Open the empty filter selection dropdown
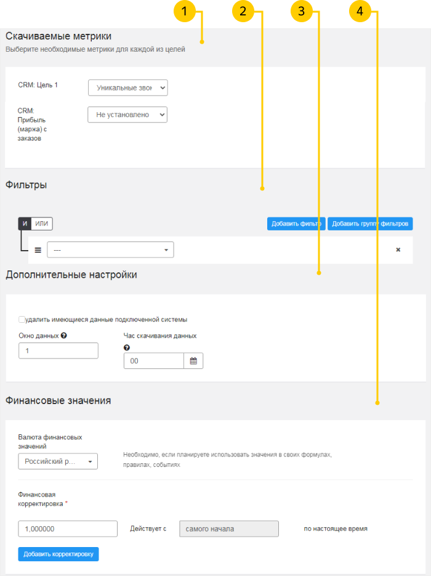Viewport: 431px width, 576px height. tap(111, 249)
